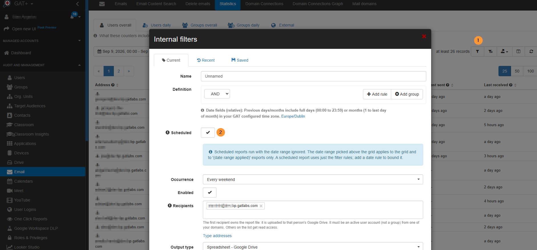Open the Email Content Search tab
537x250 pixels.
[x=156, y=4]
